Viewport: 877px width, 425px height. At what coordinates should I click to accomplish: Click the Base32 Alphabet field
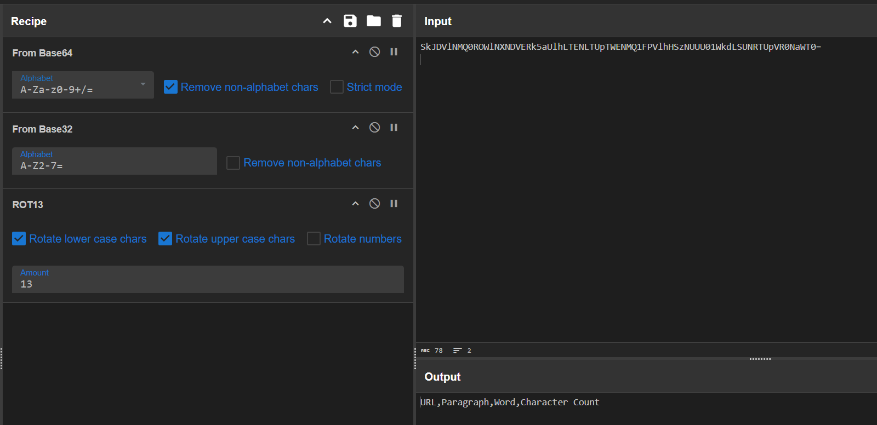tap(114, 165)
